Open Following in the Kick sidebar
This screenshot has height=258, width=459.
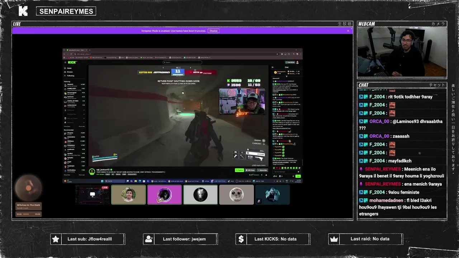click(70, 76)
